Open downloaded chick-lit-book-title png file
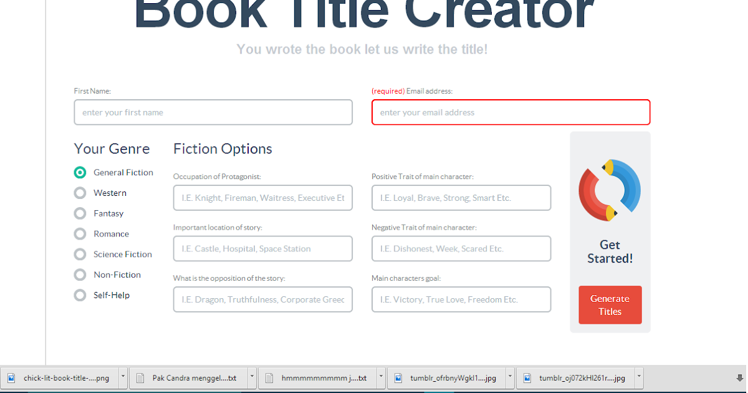 pyautogui.click(x=59, y=378)
